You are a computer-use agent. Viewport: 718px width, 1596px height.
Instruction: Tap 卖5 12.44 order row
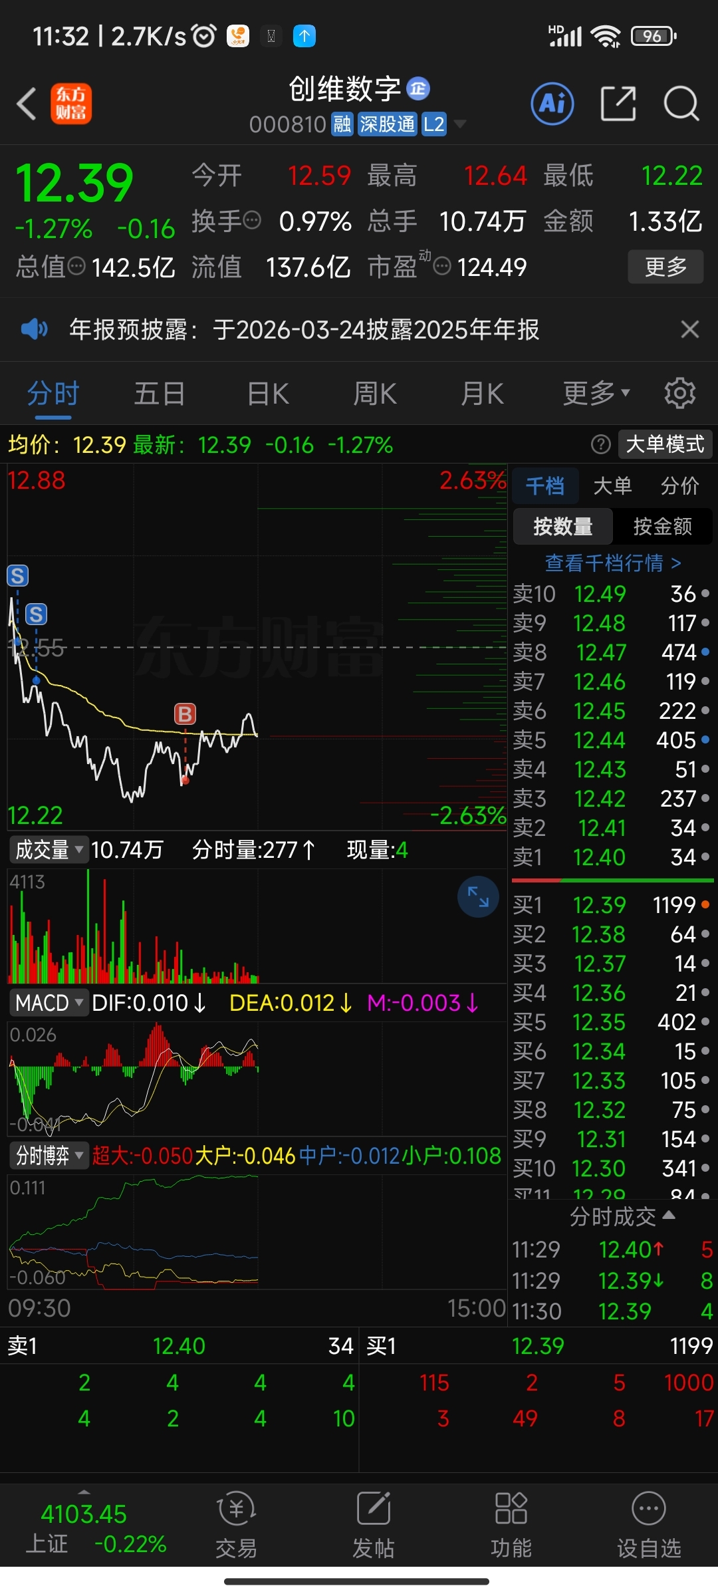click(612, 740)
